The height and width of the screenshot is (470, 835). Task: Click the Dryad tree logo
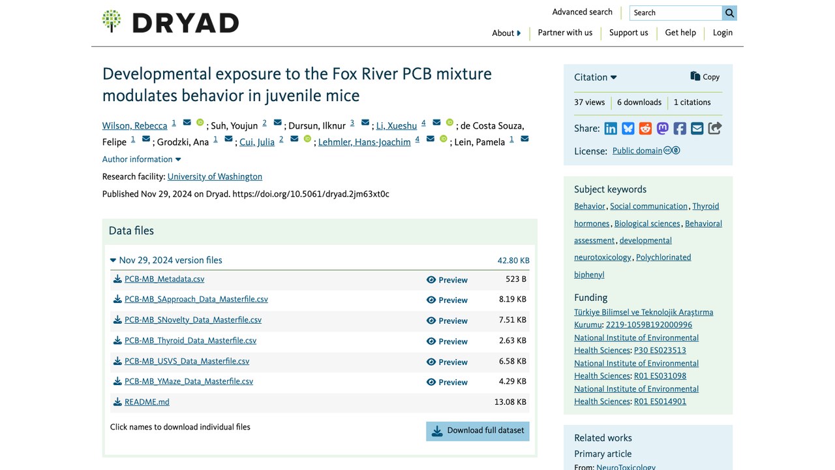point(112,21)
